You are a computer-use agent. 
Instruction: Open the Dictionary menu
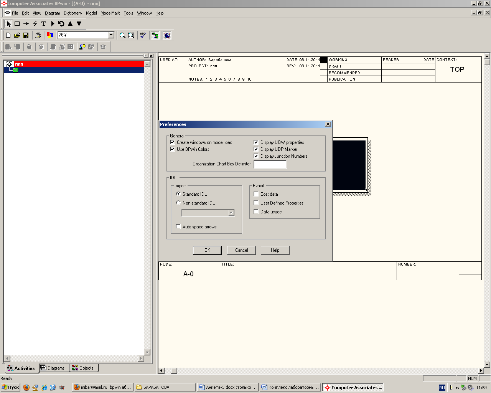73,13
